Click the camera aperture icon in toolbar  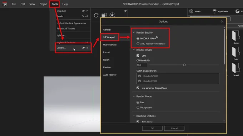click(x=112, y=15)
